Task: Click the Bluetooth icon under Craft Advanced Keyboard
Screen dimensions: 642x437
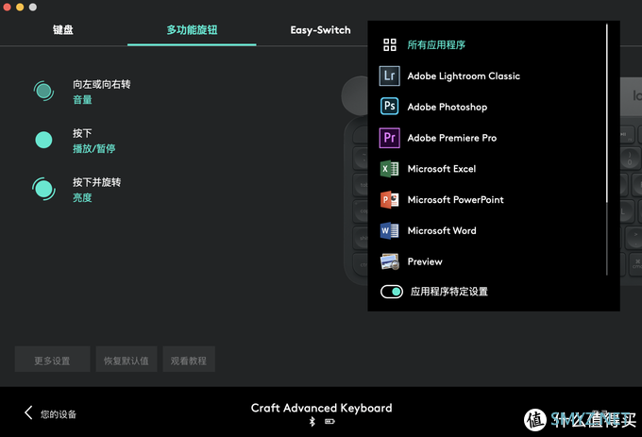Action: tap(313, 422)
